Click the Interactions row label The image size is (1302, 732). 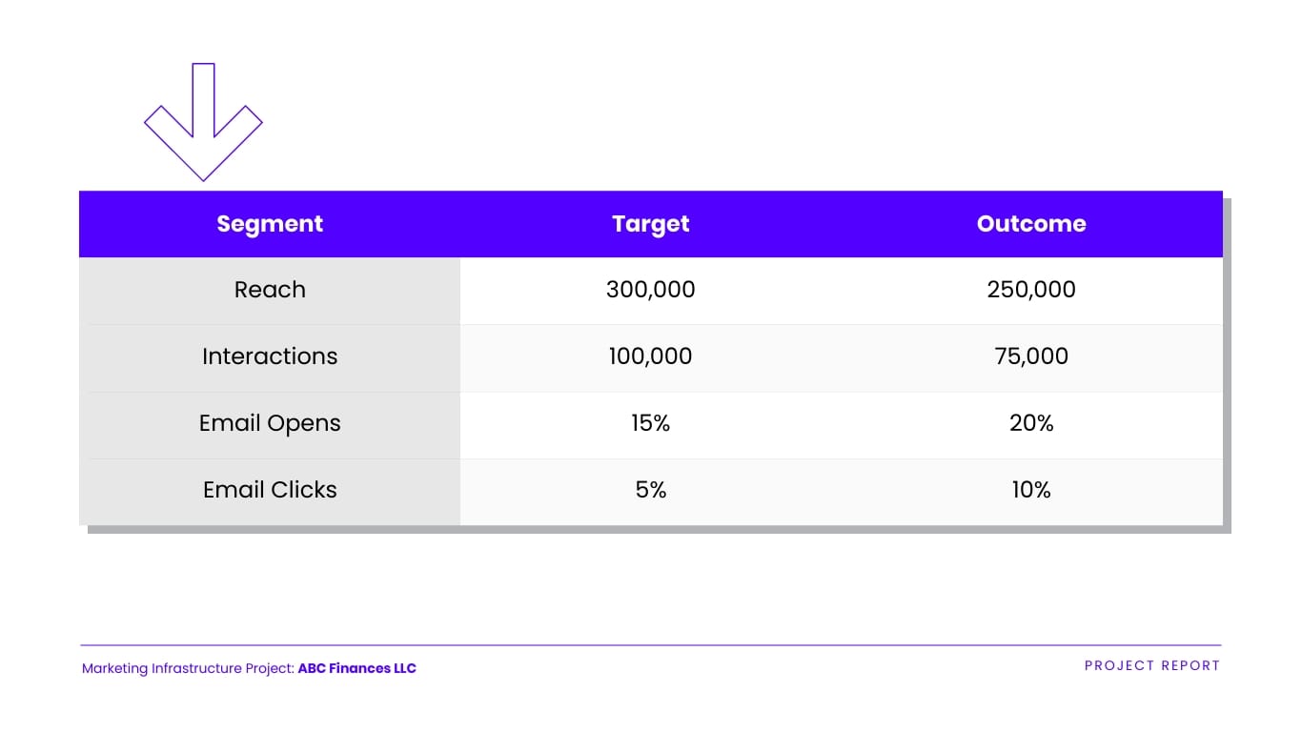pyautogui.click(x=270, y=356)
